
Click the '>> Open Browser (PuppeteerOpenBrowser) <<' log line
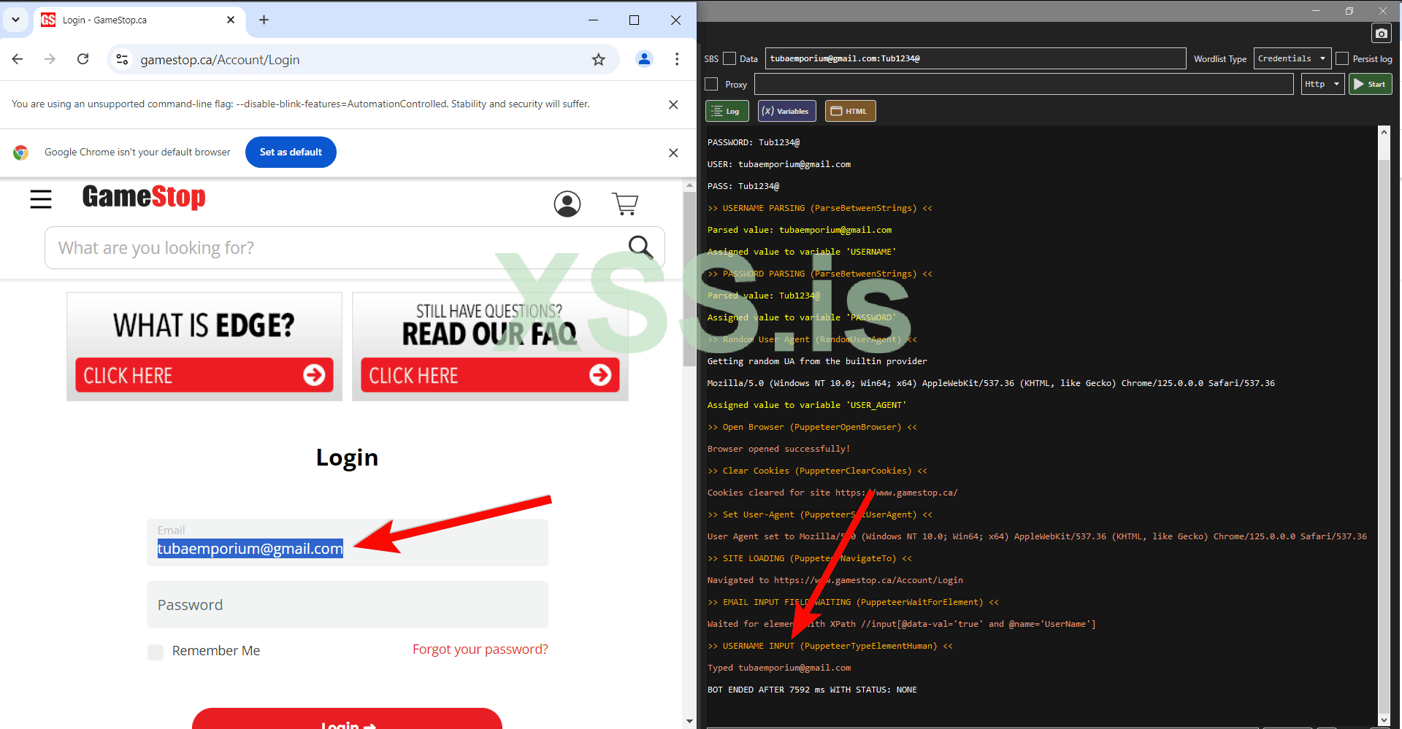[x=812, y=427]
